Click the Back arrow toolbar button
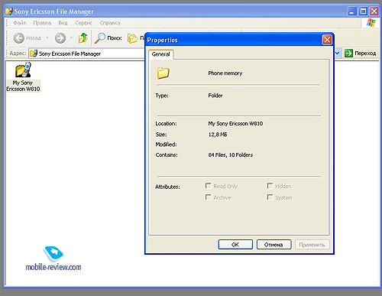This screenshot has width=382, height=296. [19, 38]
